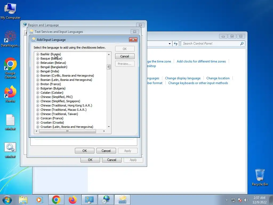Screen dimensions: 273x205
Task: Expand Bengali (India) language node
Action: tap(38, 71)
